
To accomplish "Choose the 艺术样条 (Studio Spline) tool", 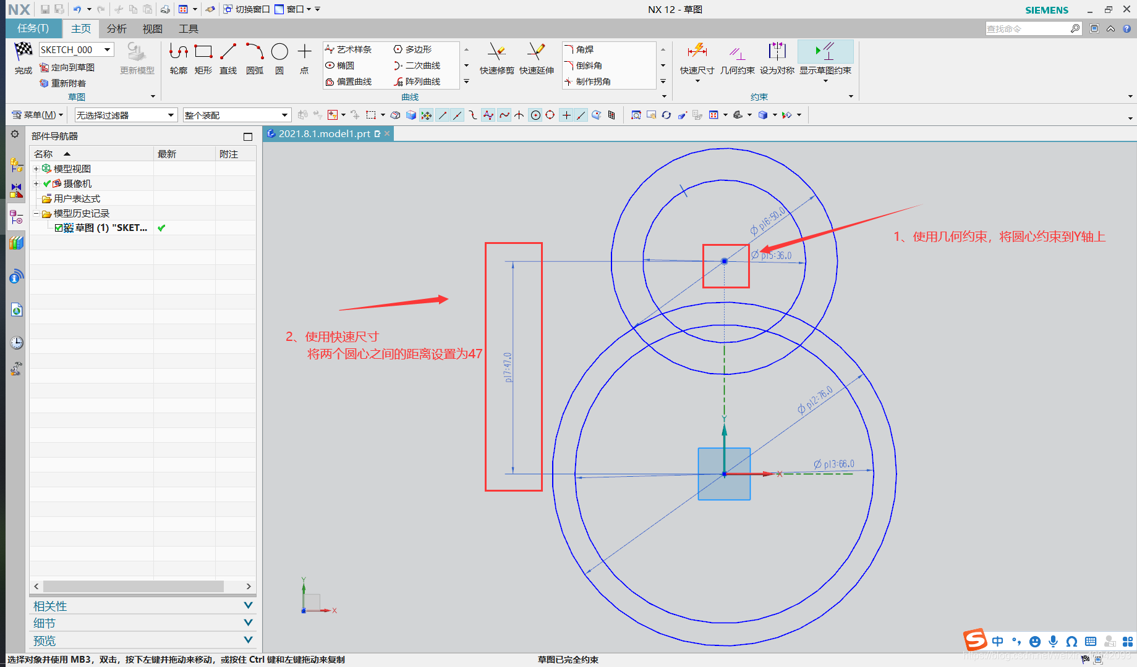I will pyautogui.click(x=349, y=49).
